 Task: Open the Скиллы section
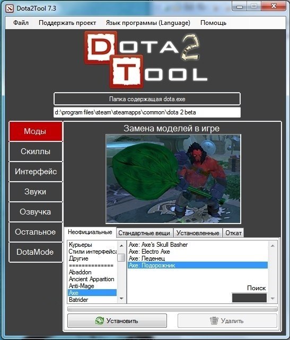pyautogui.click(x=36, y=151)
